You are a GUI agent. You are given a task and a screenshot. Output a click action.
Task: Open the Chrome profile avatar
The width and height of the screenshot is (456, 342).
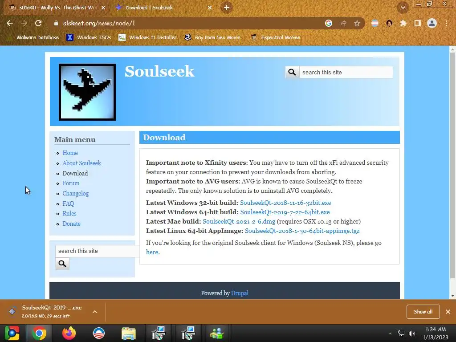[432, 23]
